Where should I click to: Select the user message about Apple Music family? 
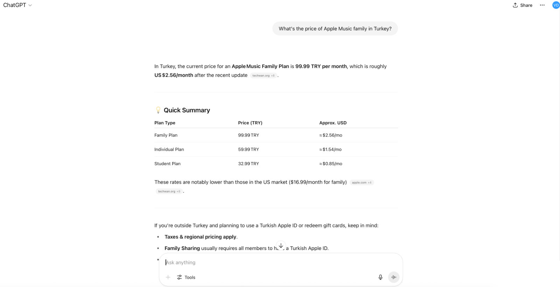tap(335, 29)
